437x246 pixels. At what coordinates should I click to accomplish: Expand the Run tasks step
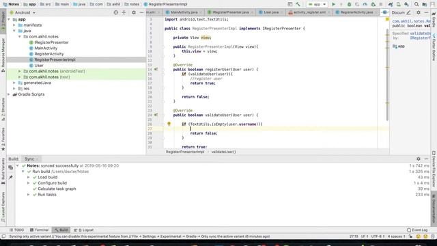[x=29, y=194]
